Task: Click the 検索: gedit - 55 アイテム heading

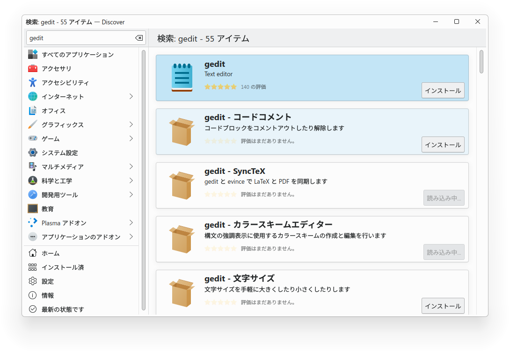Action: tap(203, 39)
